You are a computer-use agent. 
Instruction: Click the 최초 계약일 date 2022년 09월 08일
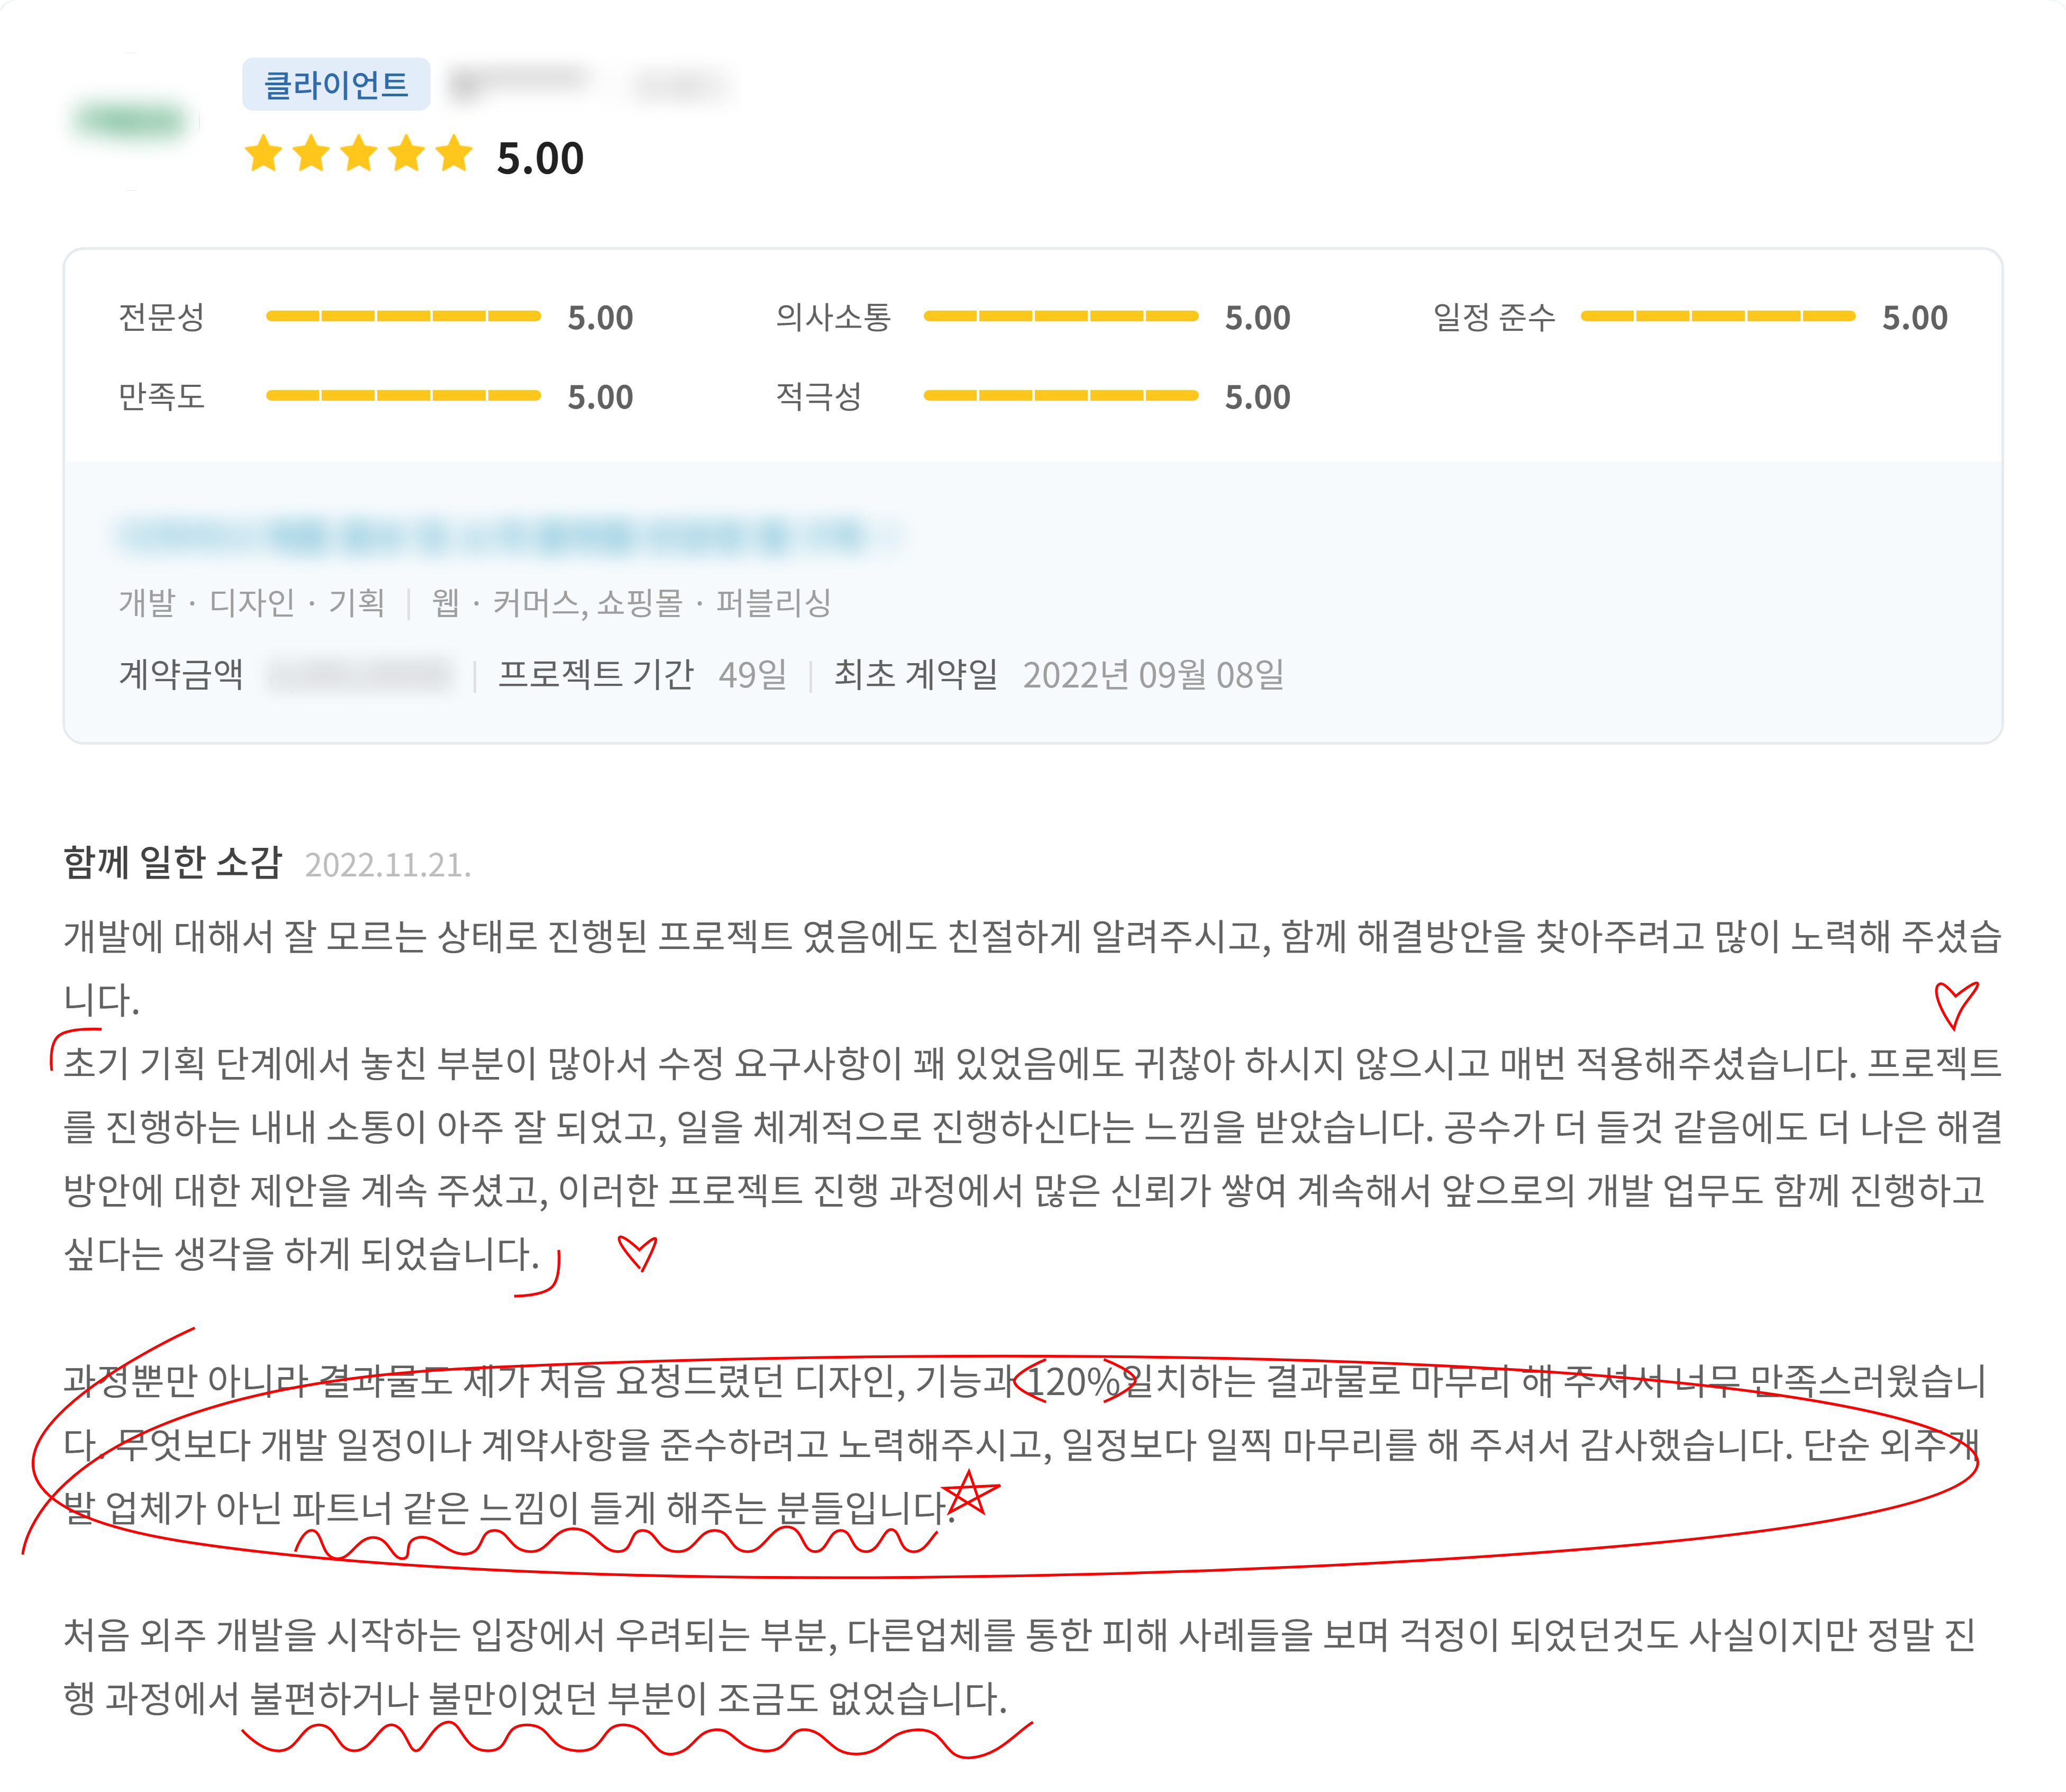point(1152,675)
